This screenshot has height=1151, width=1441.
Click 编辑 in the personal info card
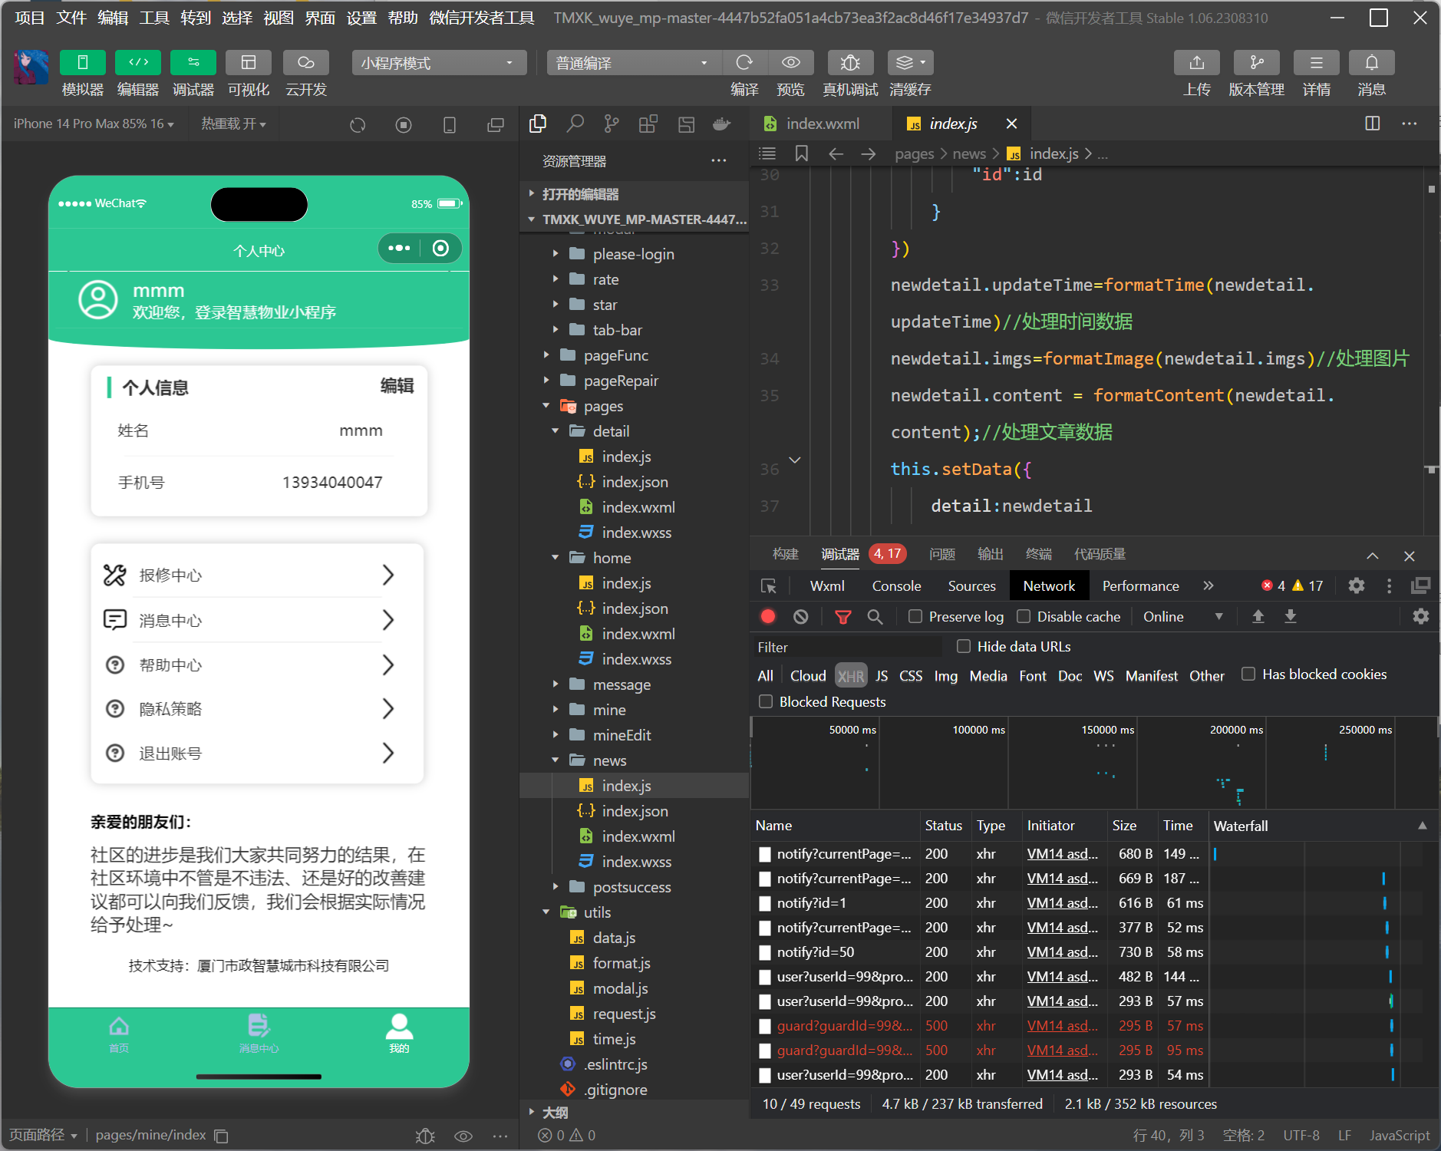coord(397,386)
